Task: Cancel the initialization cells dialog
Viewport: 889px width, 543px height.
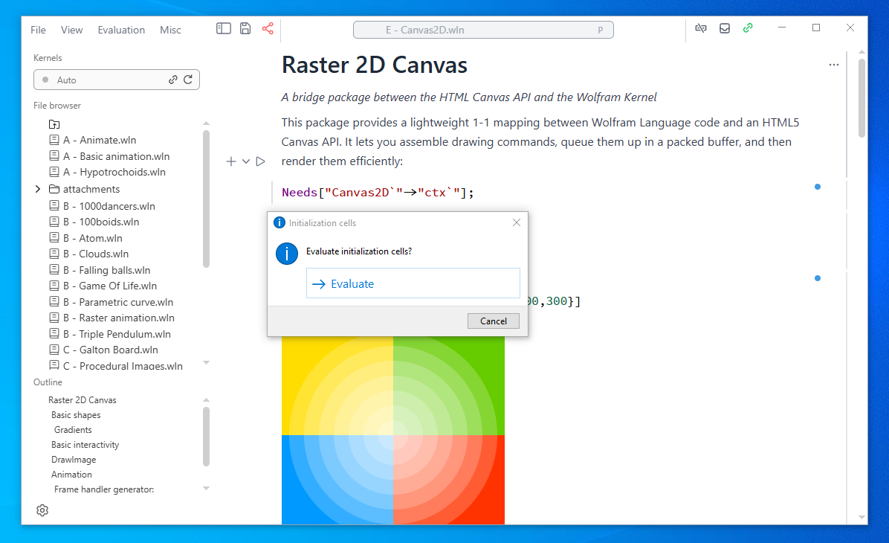Action: (x=493, y=321)
